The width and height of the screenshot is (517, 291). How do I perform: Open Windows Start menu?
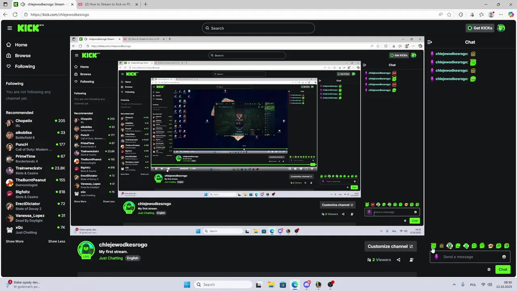click(x=187, y=285)
